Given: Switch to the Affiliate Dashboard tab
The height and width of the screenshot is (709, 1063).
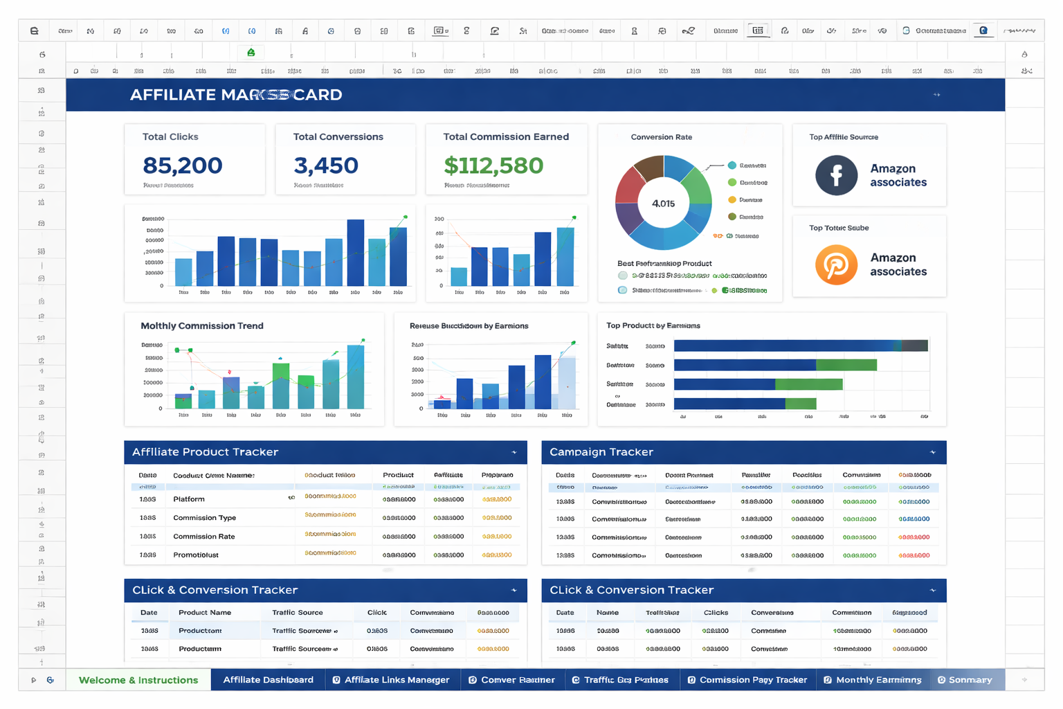Looking at the screenshot, I should [x=268, y=680].
